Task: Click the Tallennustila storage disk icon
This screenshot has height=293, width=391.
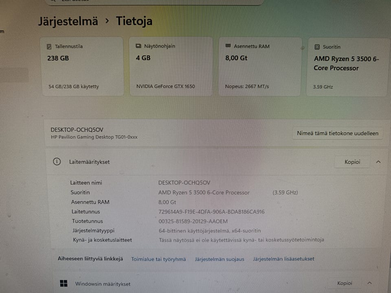Action: 49,46
